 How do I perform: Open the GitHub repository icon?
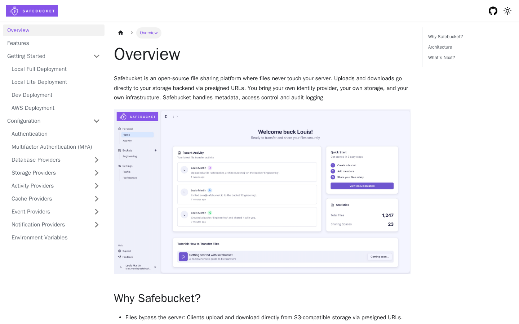coord(493,11)
